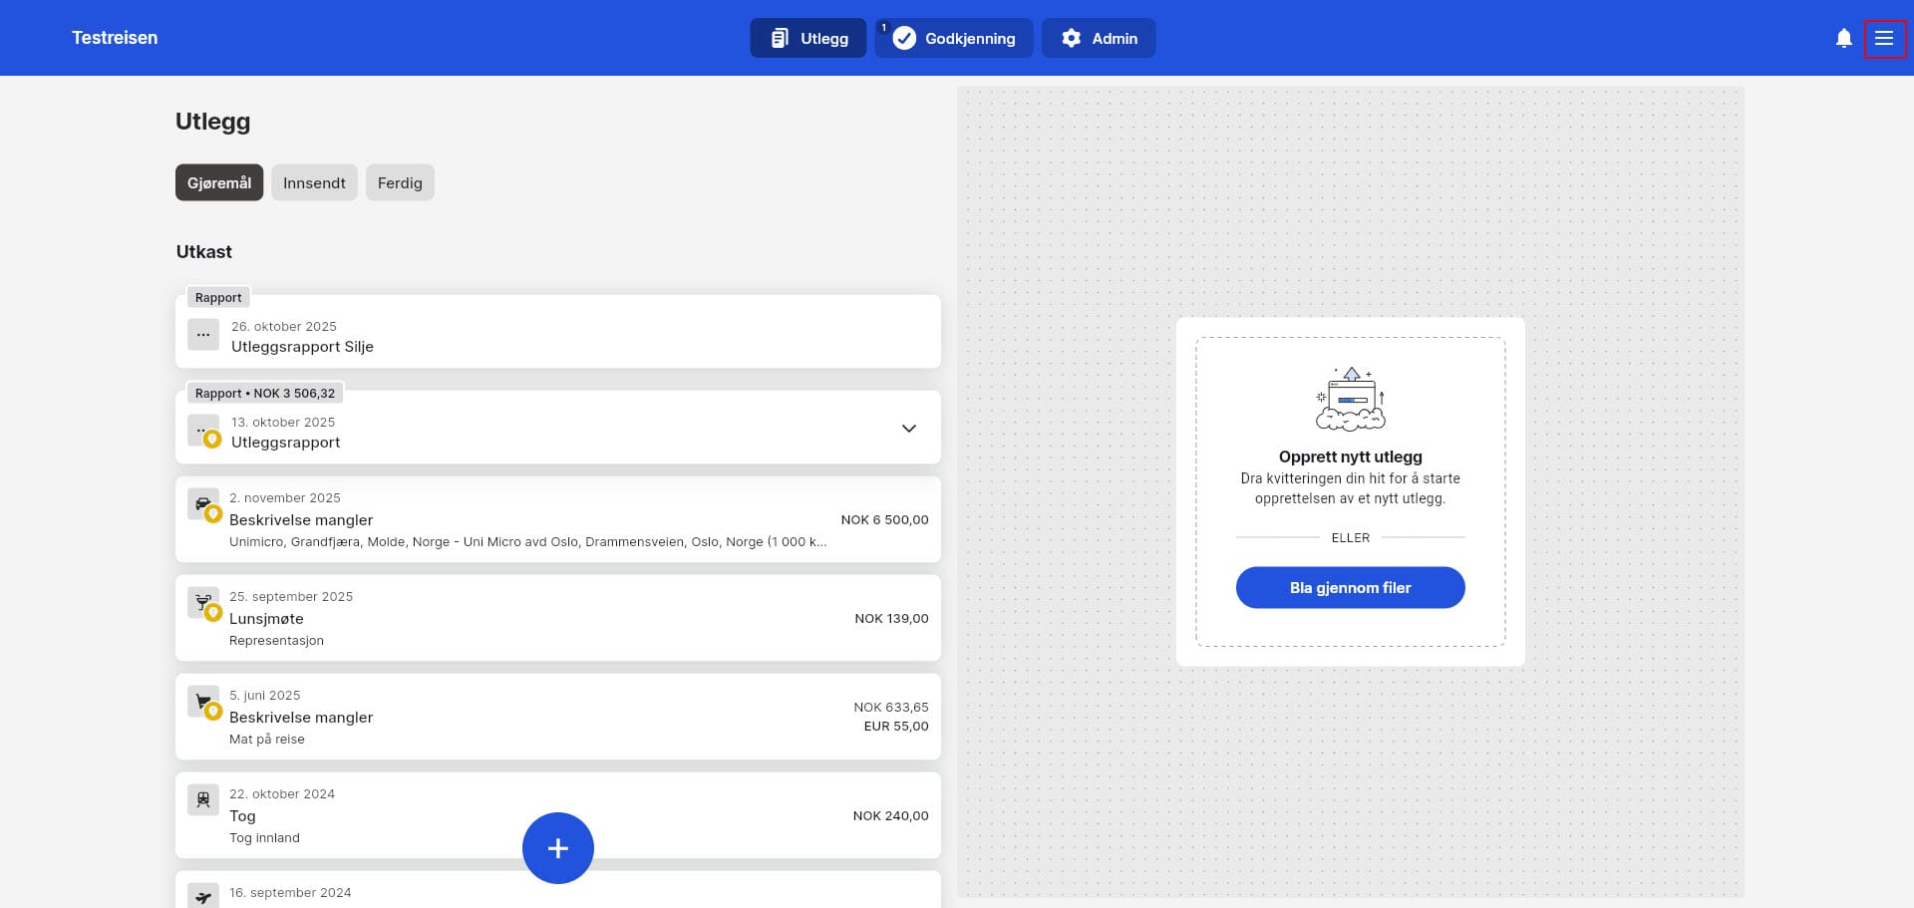Click the report icon for Utleggsrapport Silje

pyautogui.click(x=203, y=335)
